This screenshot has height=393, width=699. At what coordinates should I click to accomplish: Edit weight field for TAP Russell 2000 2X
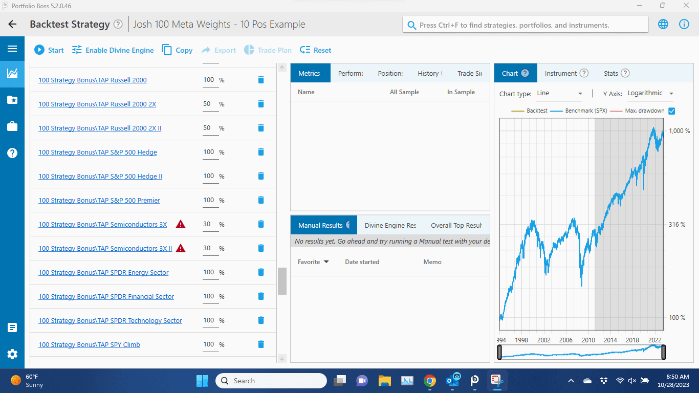(x=210, y=104)
